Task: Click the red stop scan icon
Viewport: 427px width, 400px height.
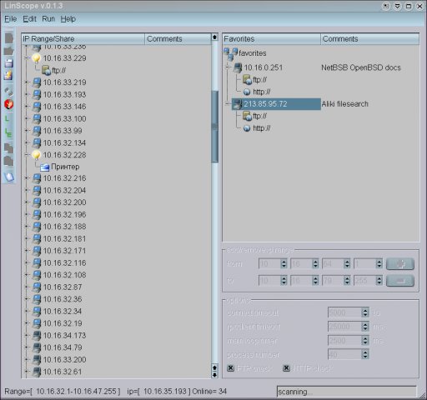Action: (9, 104)
